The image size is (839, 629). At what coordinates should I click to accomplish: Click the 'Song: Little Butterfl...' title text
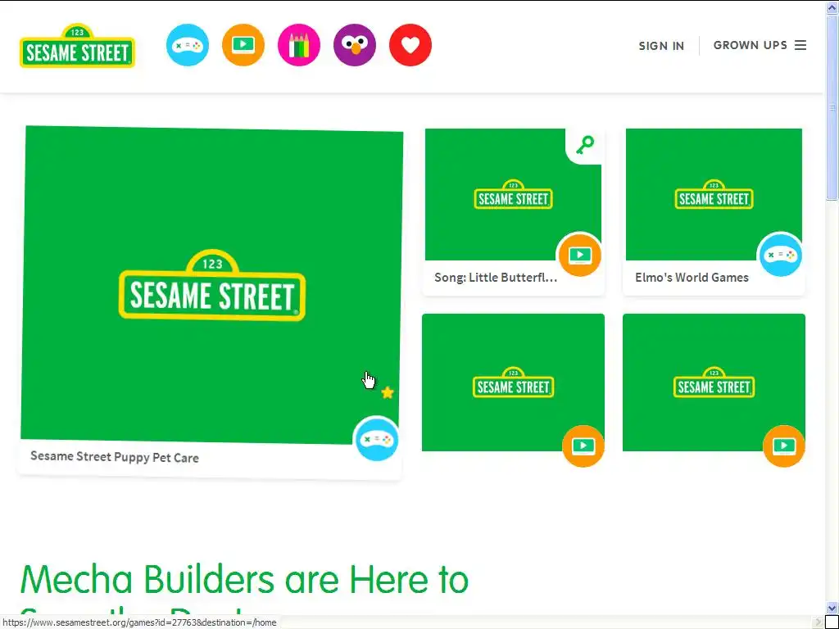coord(496,278)
